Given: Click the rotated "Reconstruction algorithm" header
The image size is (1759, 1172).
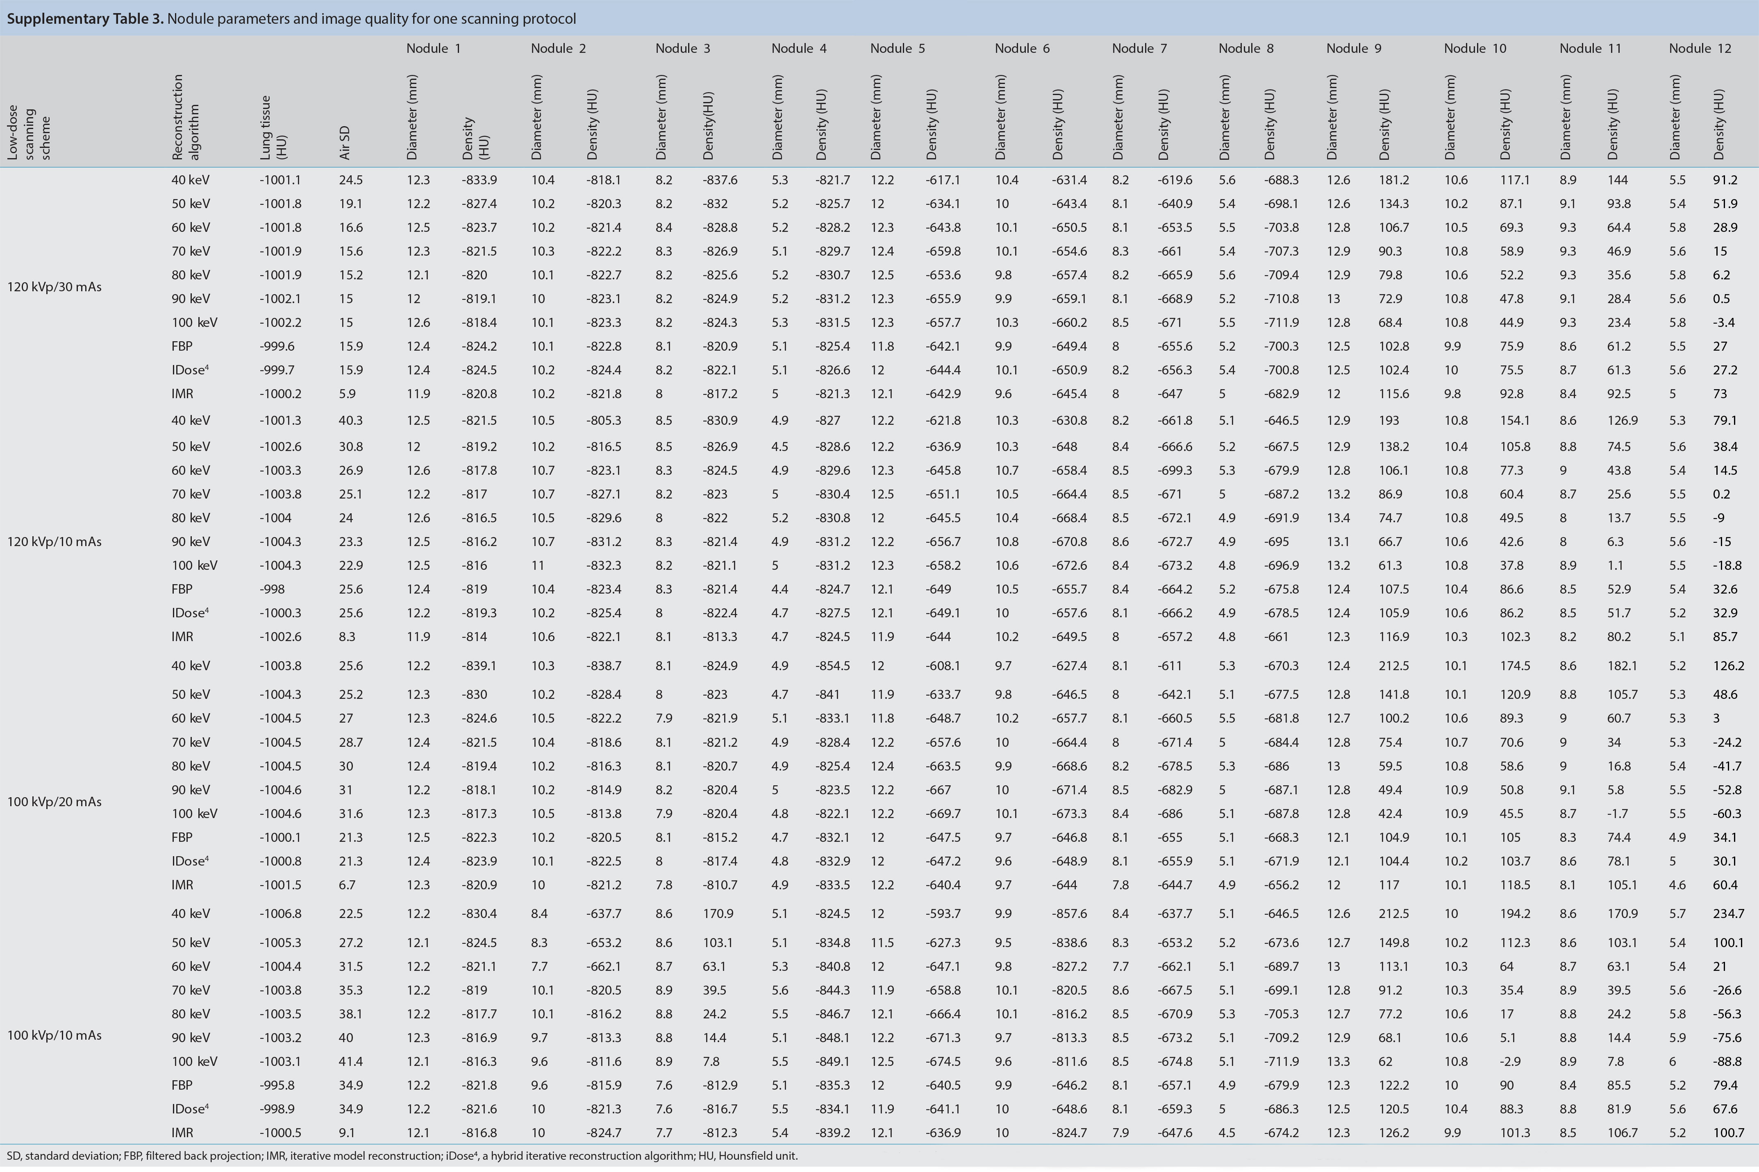Looking at the screenshot, I should click(186, 117).
